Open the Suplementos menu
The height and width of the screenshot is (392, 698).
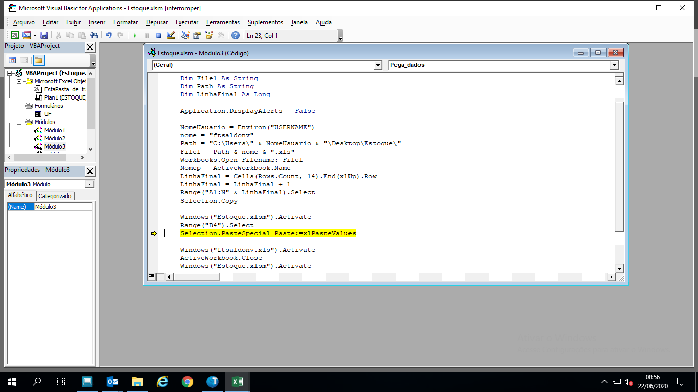(265, 22)
